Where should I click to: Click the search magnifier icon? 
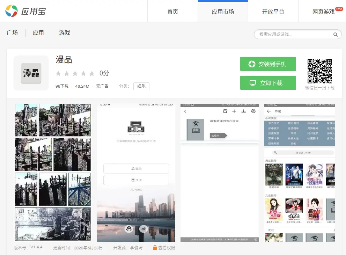(x=336, y=35)
